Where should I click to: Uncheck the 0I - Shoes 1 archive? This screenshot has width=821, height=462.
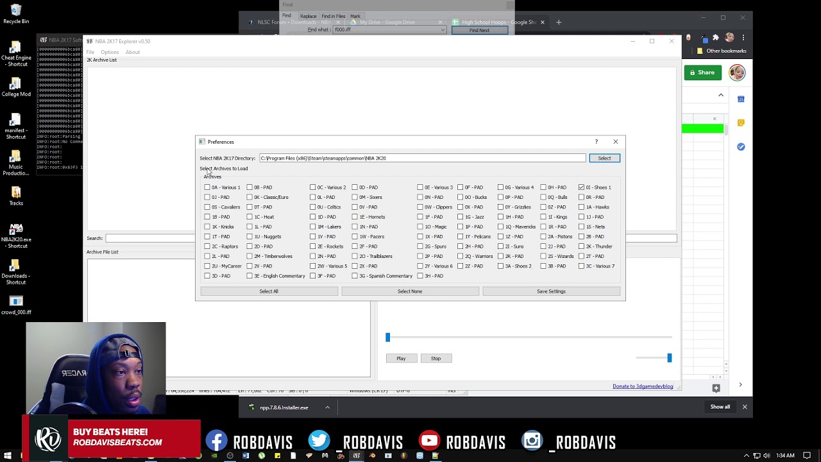tap(581, 187)
